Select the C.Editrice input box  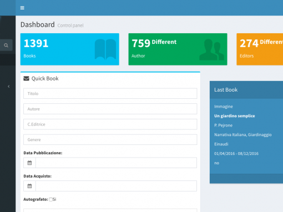coord(110,124)
